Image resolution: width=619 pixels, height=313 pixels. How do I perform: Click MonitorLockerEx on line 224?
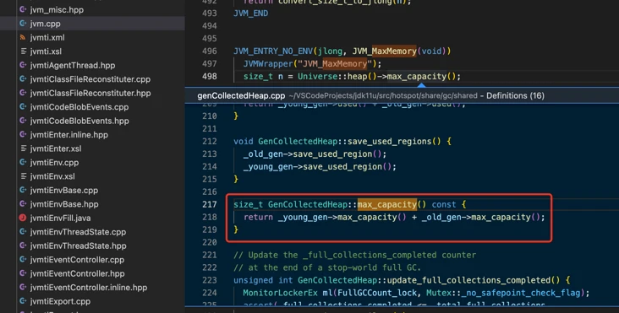280,293
